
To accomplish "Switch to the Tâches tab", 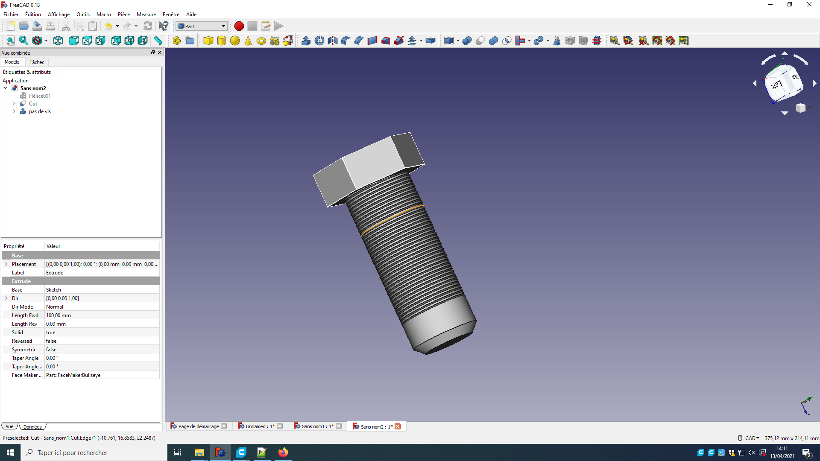I will point(37,62).
